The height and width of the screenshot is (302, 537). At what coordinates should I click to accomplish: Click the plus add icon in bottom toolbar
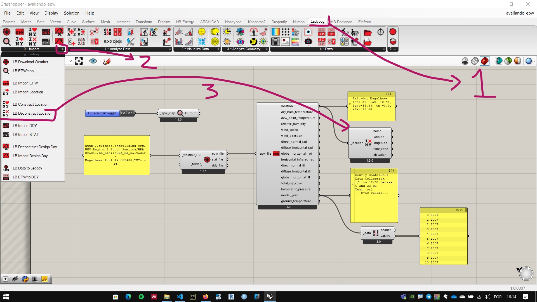pos(5,279)
